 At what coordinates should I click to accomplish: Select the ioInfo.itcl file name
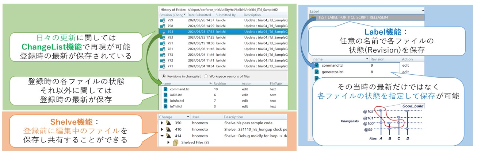(177, 101)
